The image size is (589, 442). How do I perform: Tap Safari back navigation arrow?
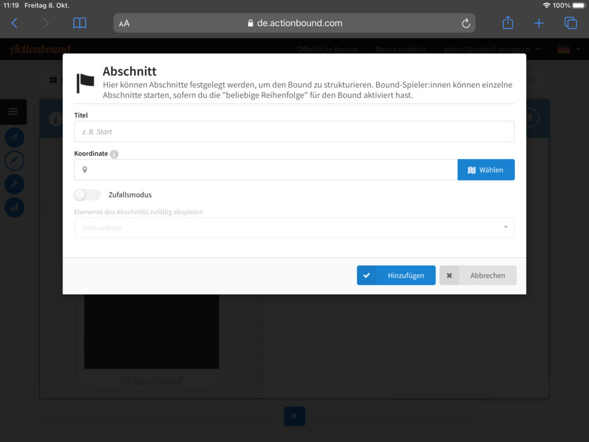[x=15, y=23]
